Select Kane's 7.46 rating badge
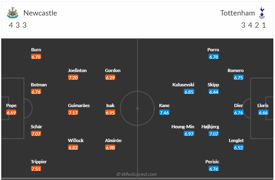Viewport: 275px width, 180px height. click(x=164, y=112)
